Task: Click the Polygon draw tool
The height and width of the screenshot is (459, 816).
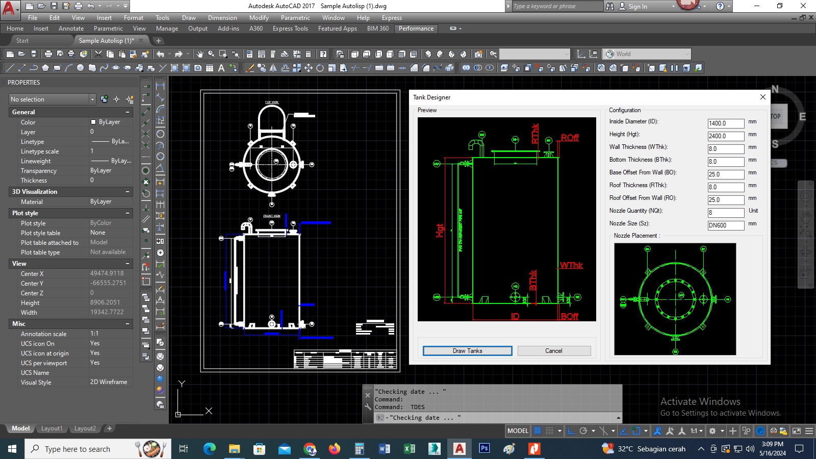Action: 45,68
